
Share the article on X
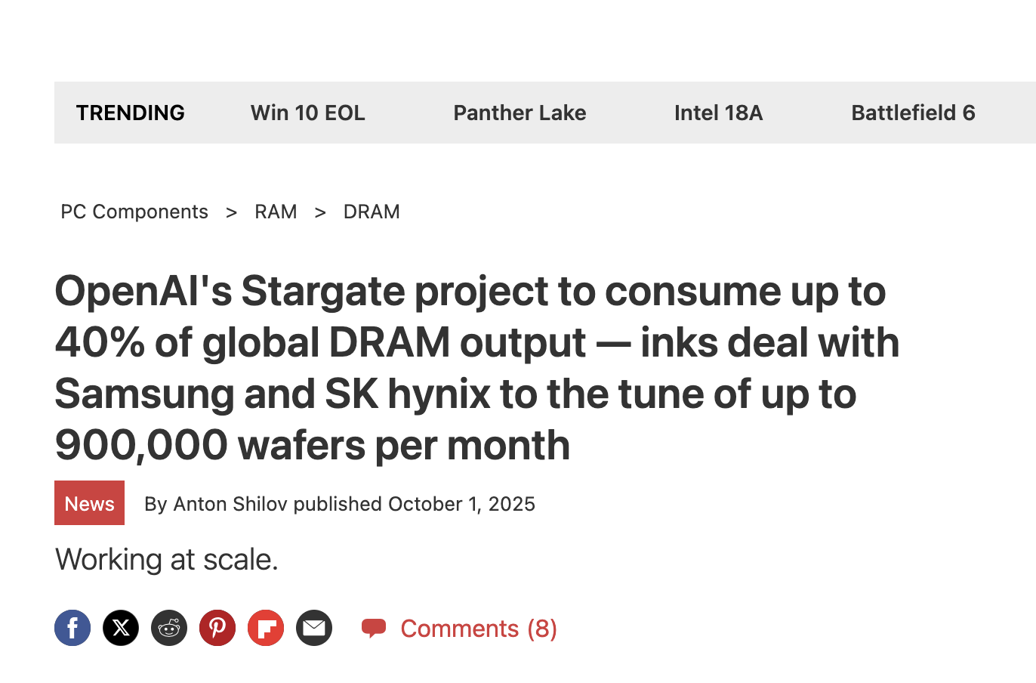click(x=121, y=628)
